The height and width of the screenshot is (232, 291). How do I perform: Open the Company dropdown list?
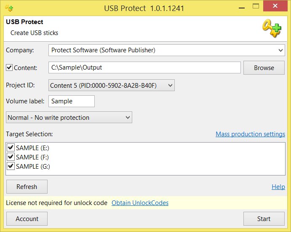[x=167, y=50]
